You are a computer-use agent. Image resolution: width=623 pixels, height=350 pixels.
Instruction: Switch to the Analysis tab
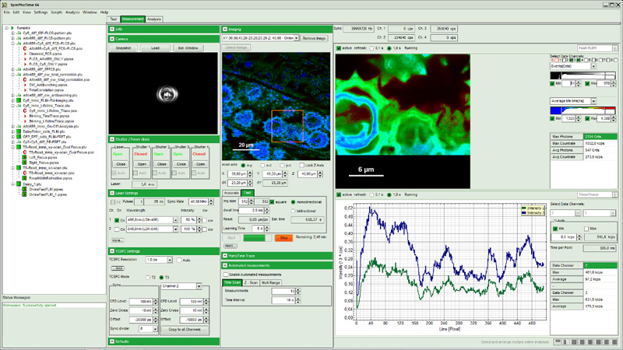[x=154, y=19]
